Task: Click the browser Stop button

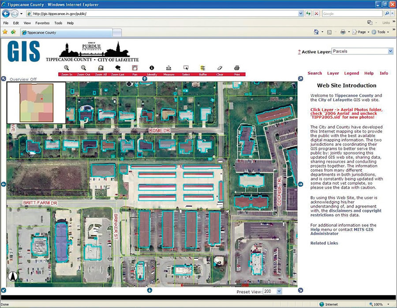Action: point(316,14)
